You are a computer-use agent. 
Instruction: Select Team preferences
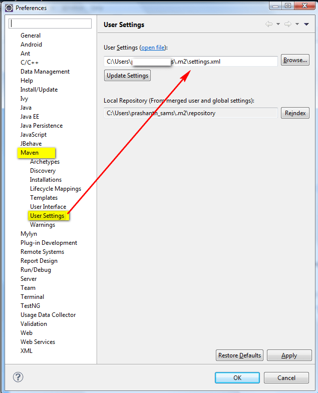[28, 288]
